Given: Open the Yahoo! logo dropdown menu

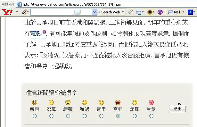Looking at the screenshot, I should click(x=17, y=12).
